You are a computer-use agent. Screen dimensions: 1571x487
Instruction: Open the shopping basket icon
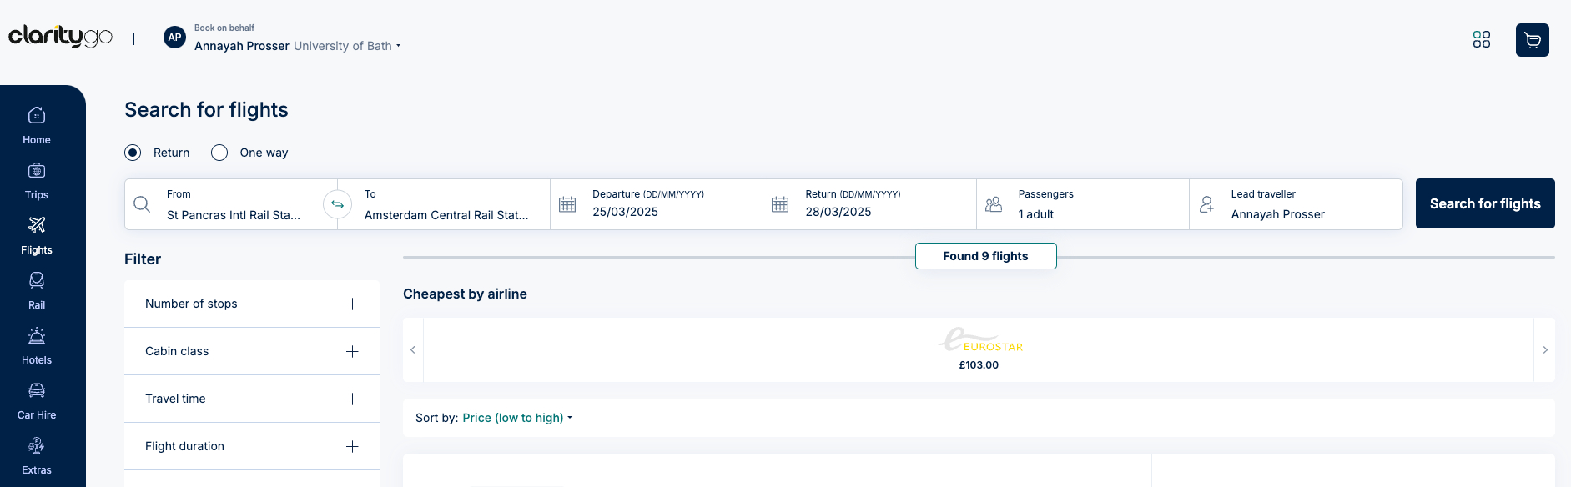(1532, 40)
